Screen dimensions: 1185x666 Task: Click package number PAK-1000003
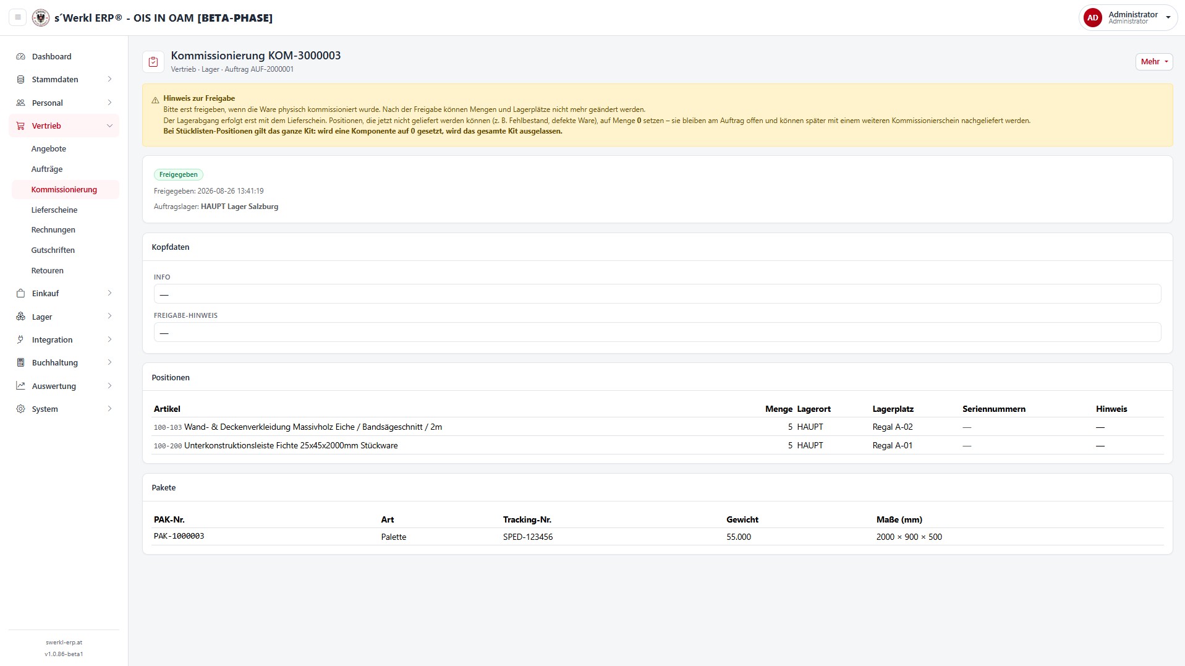(179, 536)
